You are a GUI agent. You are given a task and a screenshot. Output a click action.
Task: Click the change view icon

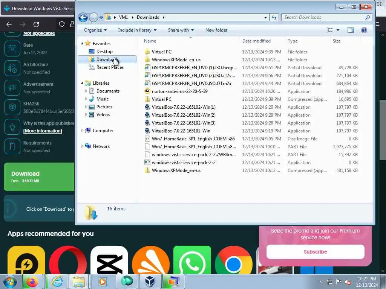(329, 30)
